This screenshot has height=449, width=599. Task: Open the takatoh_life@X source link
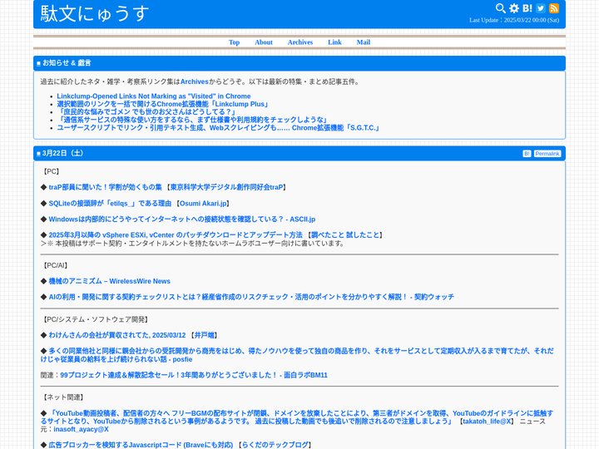coord(487,422)
